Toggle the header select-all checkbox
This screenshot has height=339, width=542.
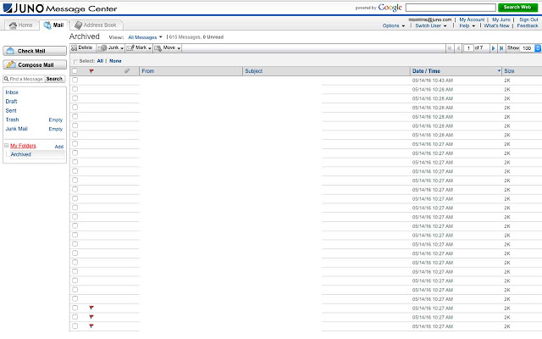click(75, 71)
